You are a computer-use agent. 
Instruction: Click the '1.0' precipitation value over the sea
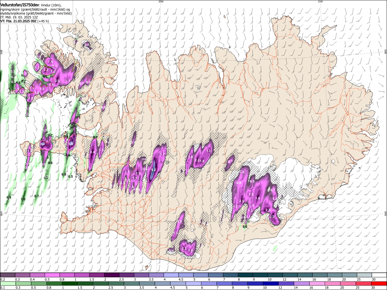pos(23,199)
